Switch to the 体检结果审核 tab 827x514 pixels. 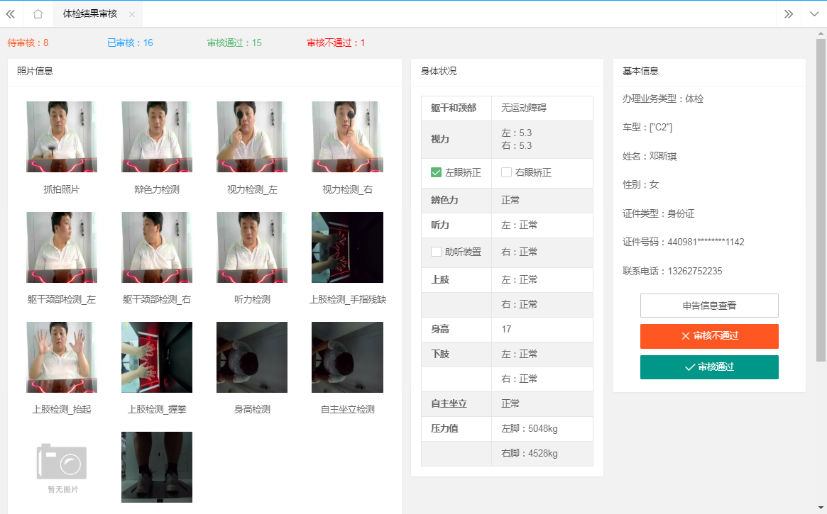[89, 14]
